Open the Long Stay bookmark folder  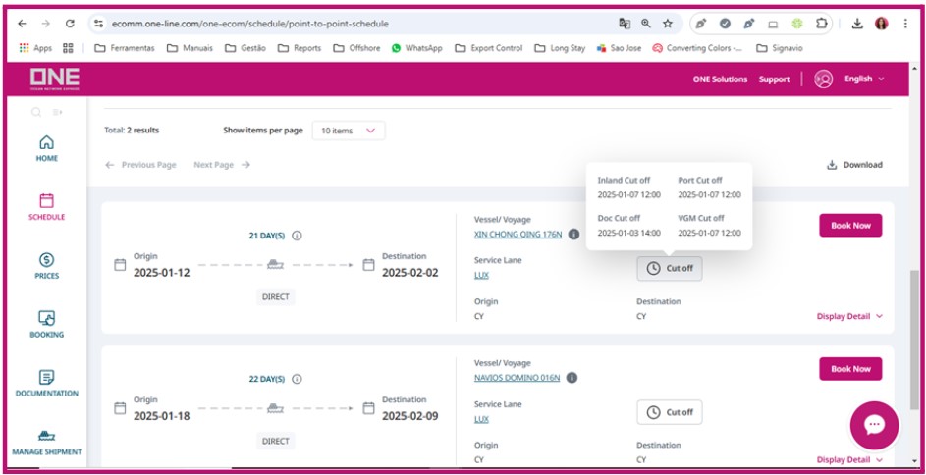tap(560, 48)
